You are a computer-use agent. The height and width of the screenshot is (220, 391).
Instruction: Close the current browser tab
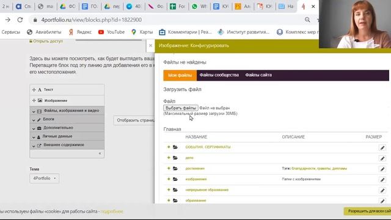(x=313, y=7)
